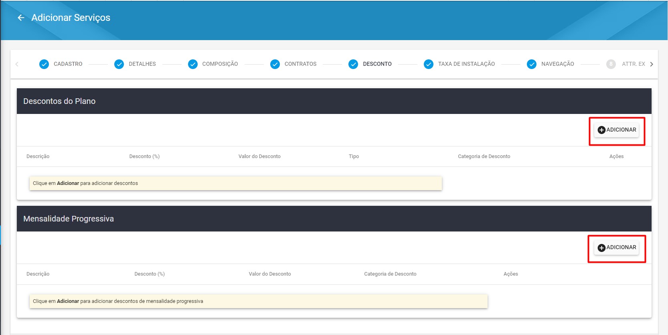
Task: Open the CADASTRO step
Action: [68, 64]
